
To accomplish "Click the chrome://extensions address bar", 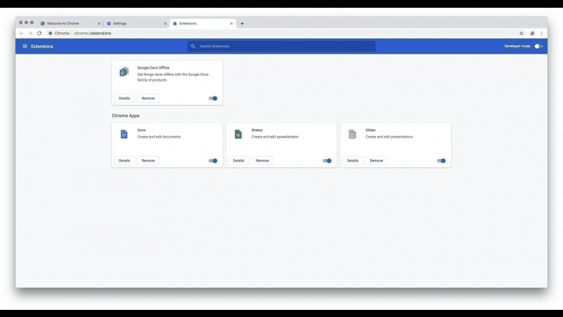I will (x=280, y=34).
